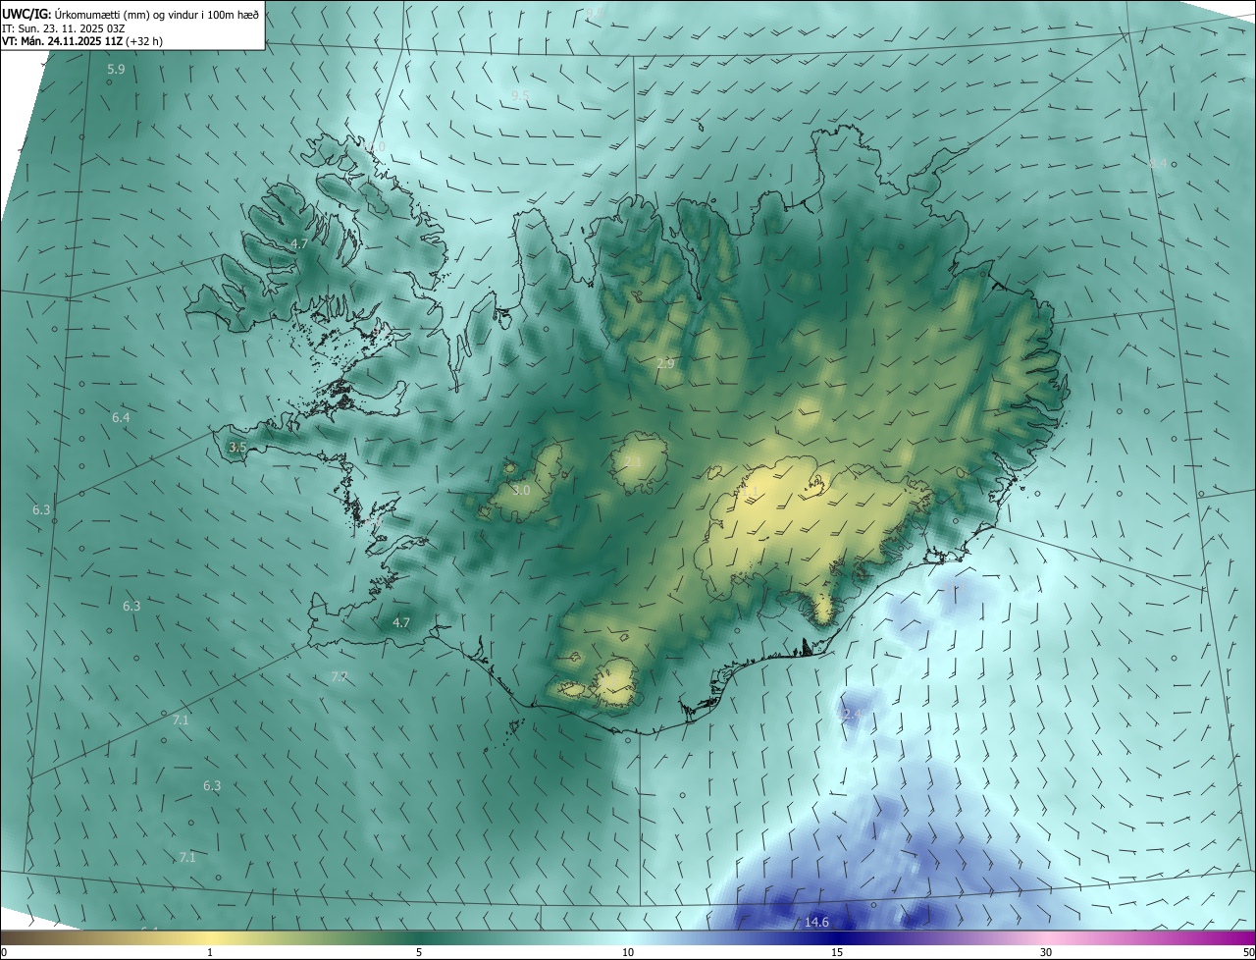Click the 'UWC/IG: Úrkomumætti (mm)' title line

(x=131, y=14)
